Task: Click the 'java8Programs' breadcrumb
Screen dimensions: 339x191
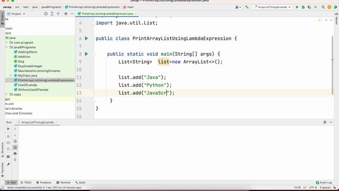Action: point(51,7)
